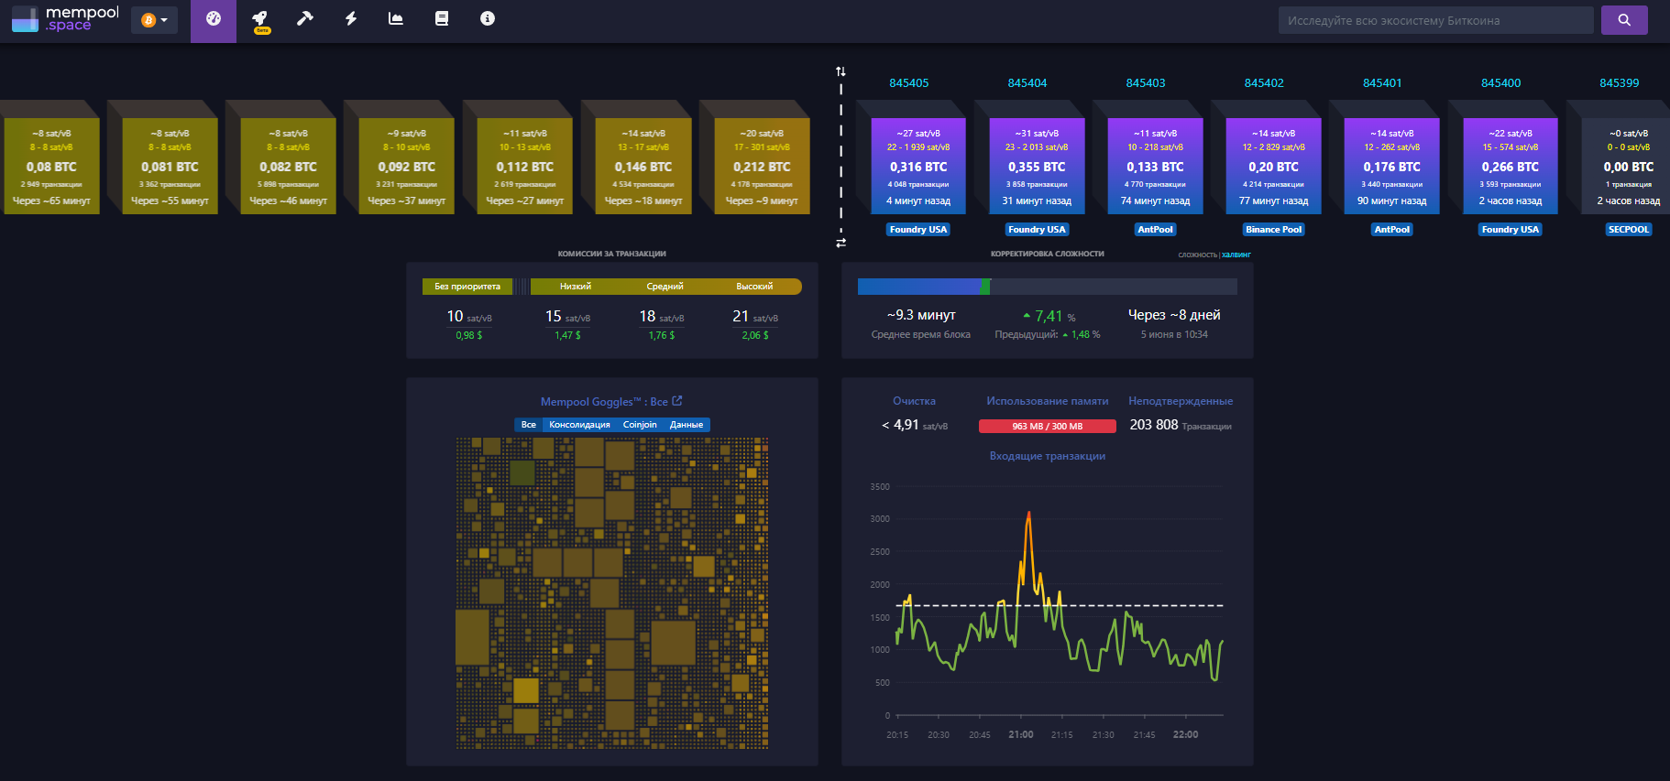Click the 21 sat/vB high-priority fee

pyautogui.click(x=755, y=316)
